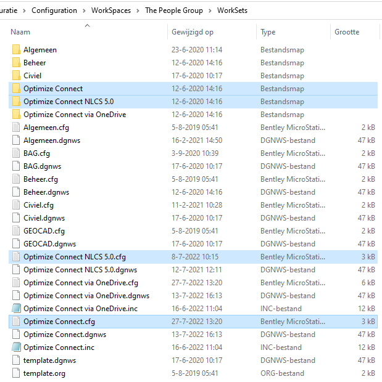
Task: Click the Optimize Connect via OneDrive.inc notepad icon
Action: [x=17, y=309]
